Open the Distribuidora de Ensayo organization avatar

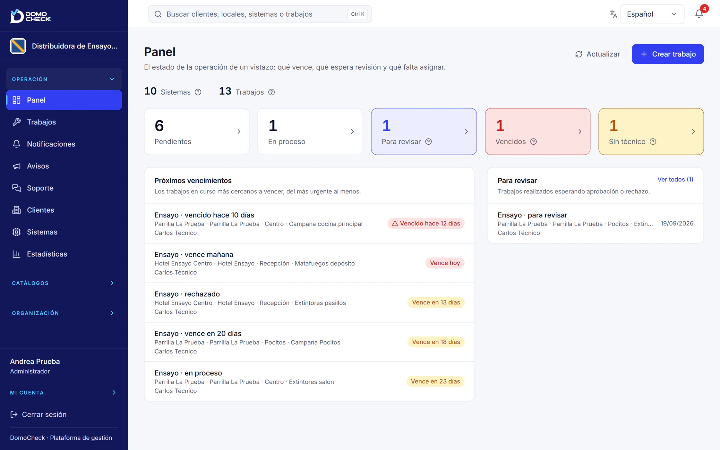18,46
